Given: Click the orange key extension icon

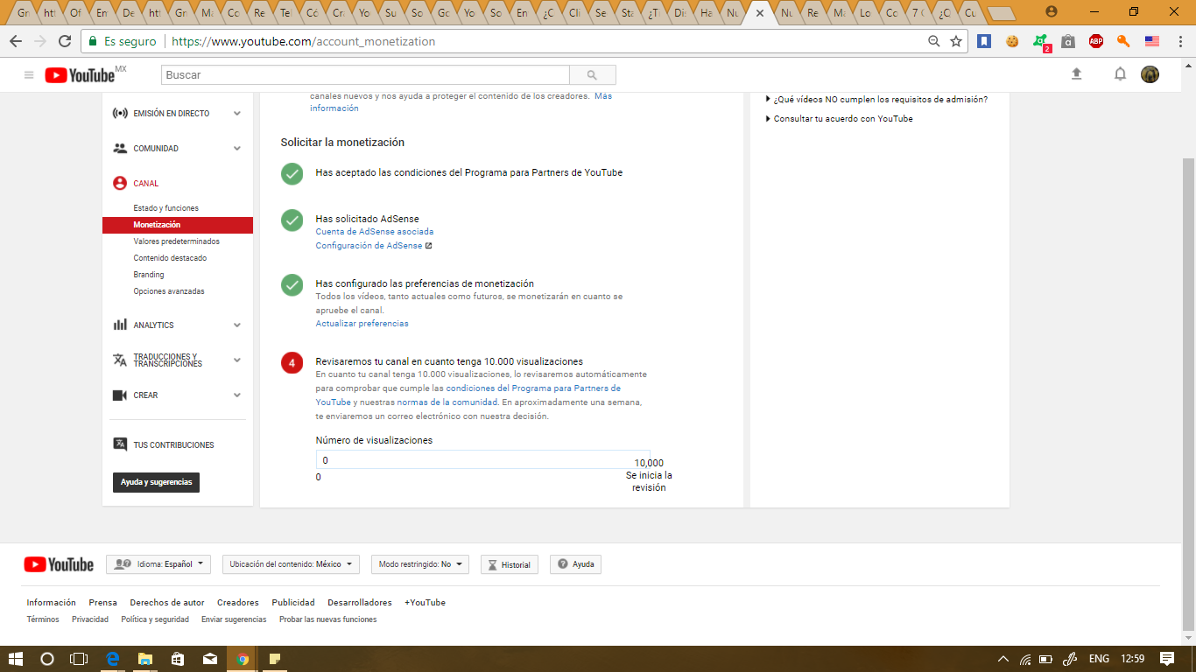Looking at the screenshot, I should coord(1124,41).
